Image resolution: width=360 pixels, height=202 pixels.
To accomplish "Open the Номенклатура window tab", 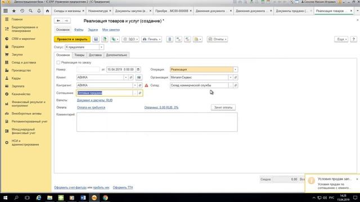I will [x=98, y=11].
